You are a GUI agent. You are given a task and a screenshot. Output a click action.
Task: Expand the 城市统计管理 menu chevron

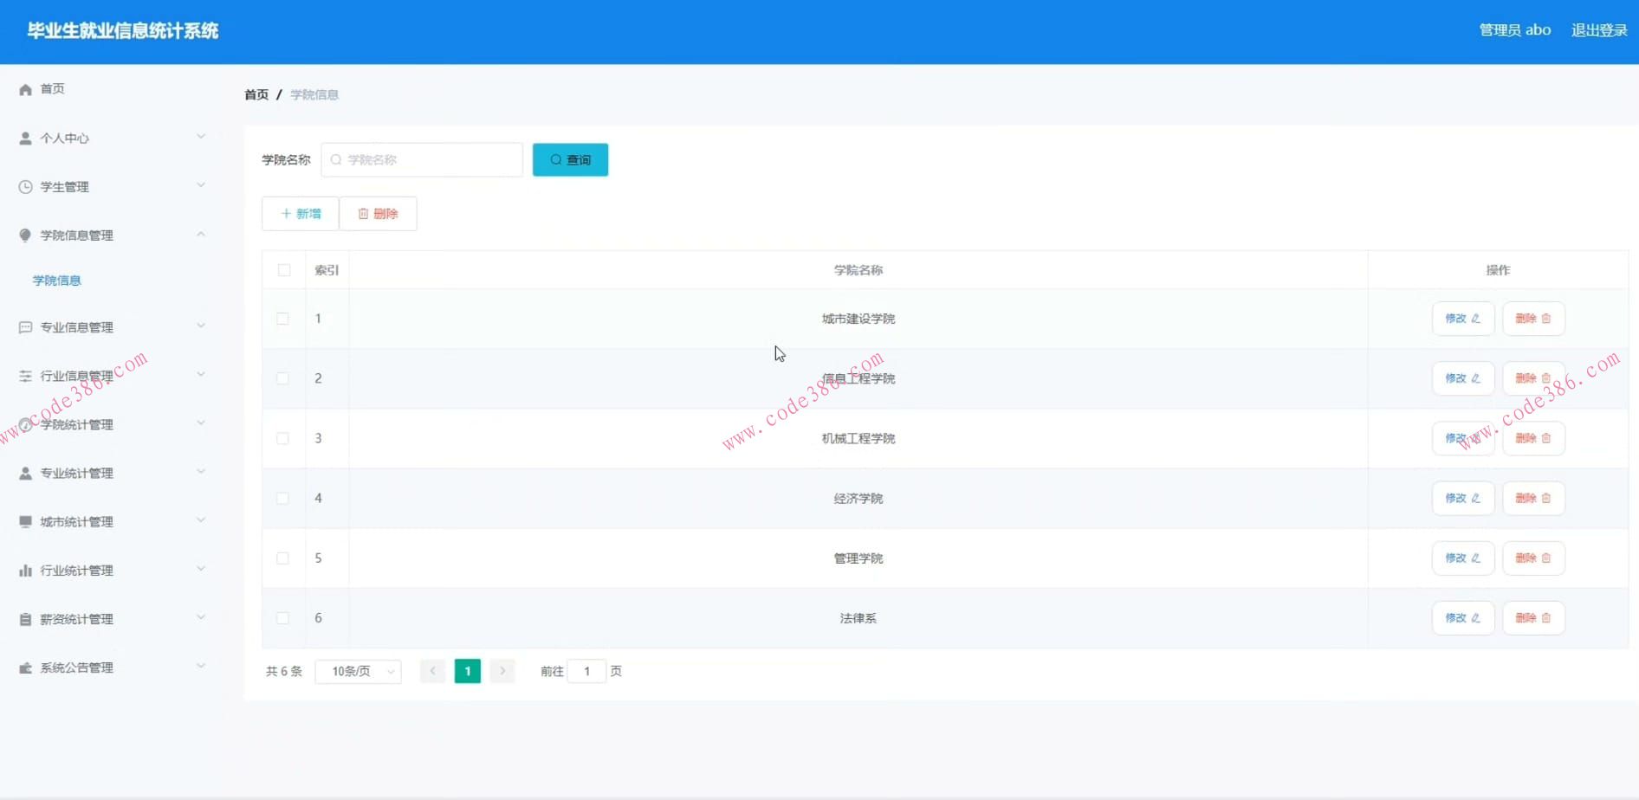click(201, 519)
